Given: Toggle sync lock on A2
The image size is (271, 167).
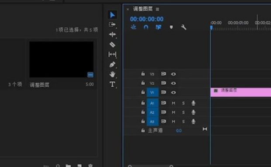Looking at the screenshot, I should [163, 112].
